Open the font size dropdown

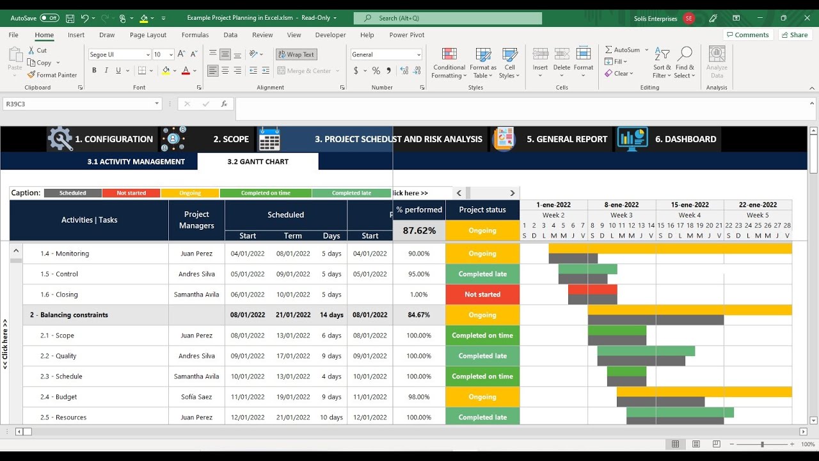coord(171,54)
